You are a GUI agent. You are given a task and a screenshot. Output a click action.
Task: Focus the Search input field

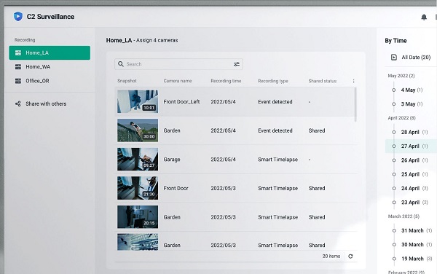click(x=178, y=64)
